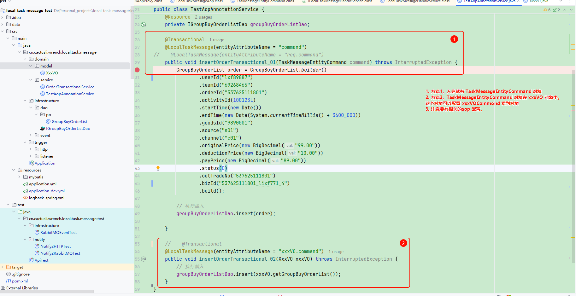This screenshot has height=296, width=576.
Task: Click the breakpoint red dot on line 30
Action: [x=137, y=70]
